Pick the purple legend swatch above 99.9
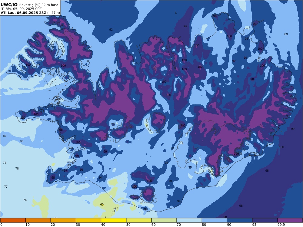Viewport: 303px width, 227px height. point(290,220)
